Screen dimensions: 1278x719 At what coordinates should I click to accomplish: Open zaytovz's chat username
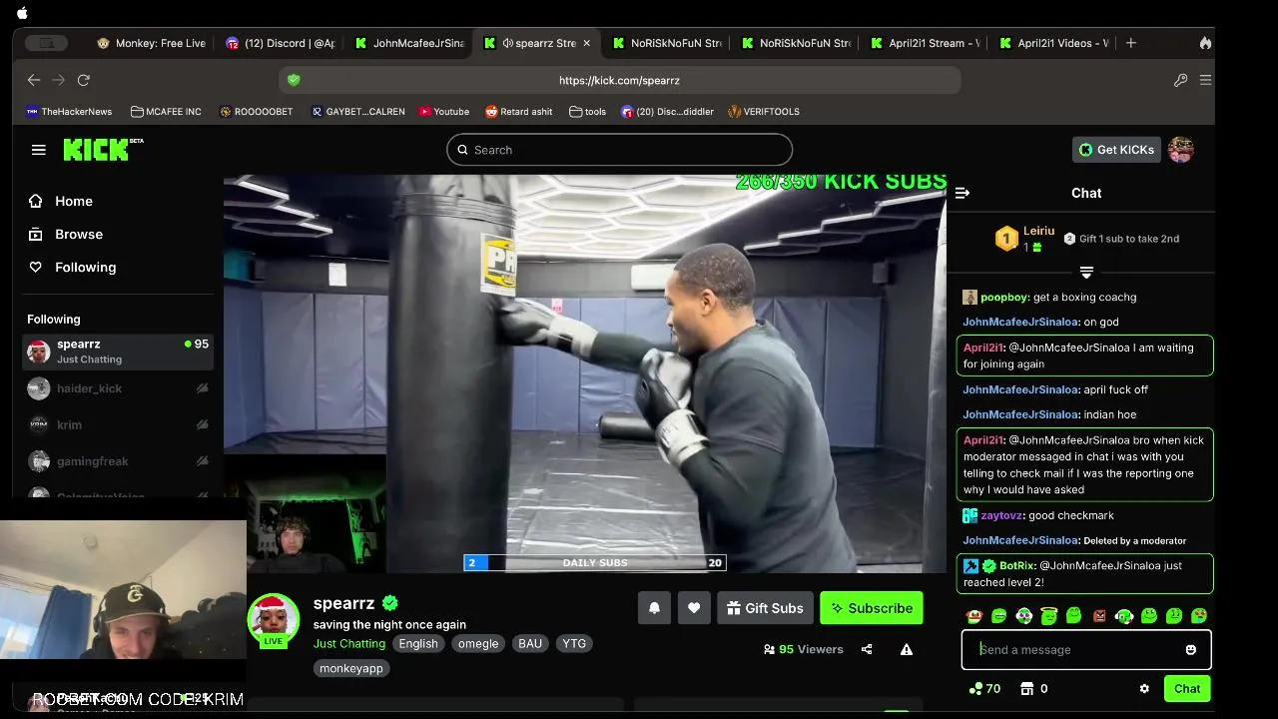click(1003, 515)
